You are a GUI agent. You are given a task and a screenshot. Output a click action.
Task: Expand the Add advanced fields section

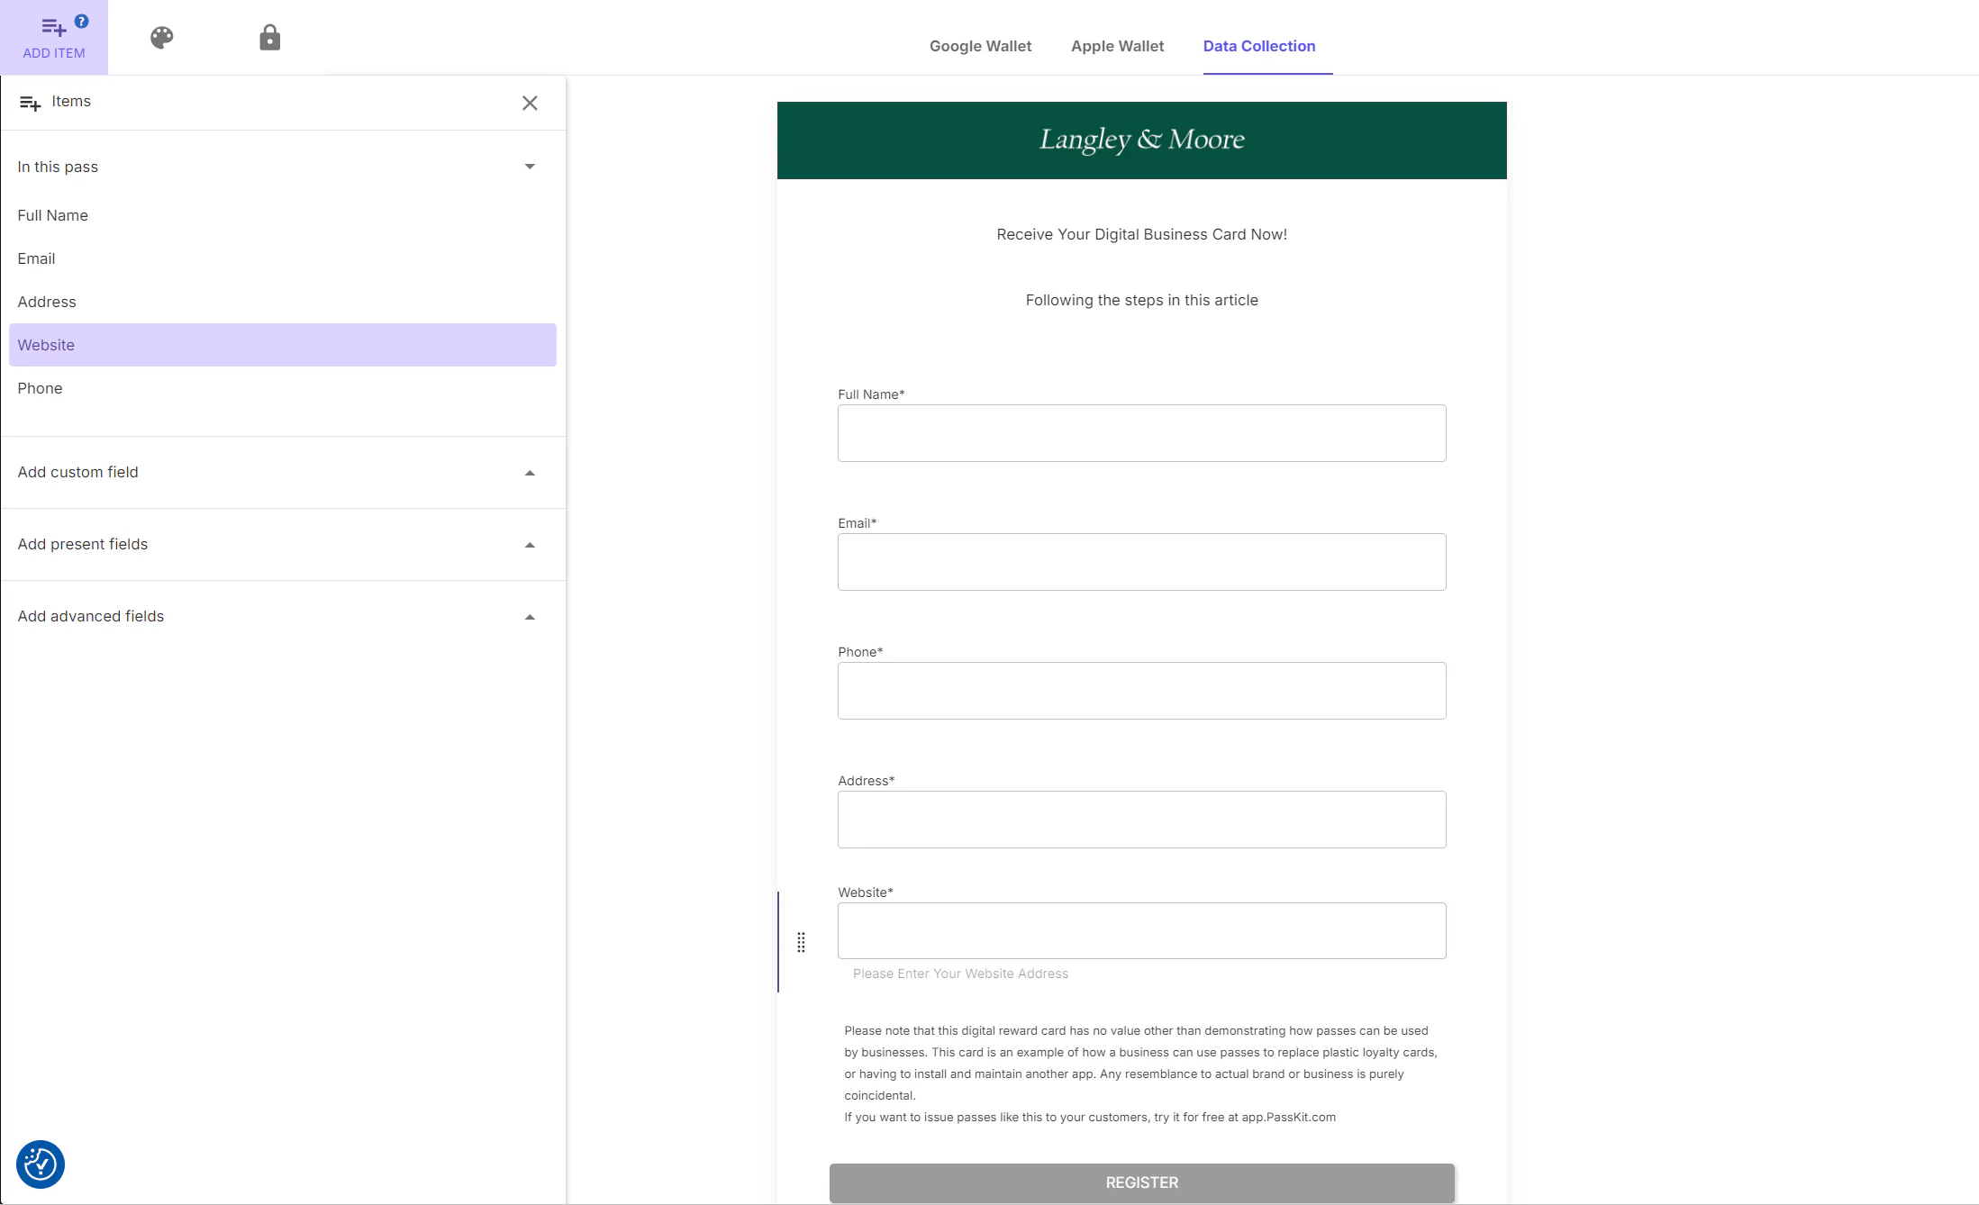tap(530, 617)
